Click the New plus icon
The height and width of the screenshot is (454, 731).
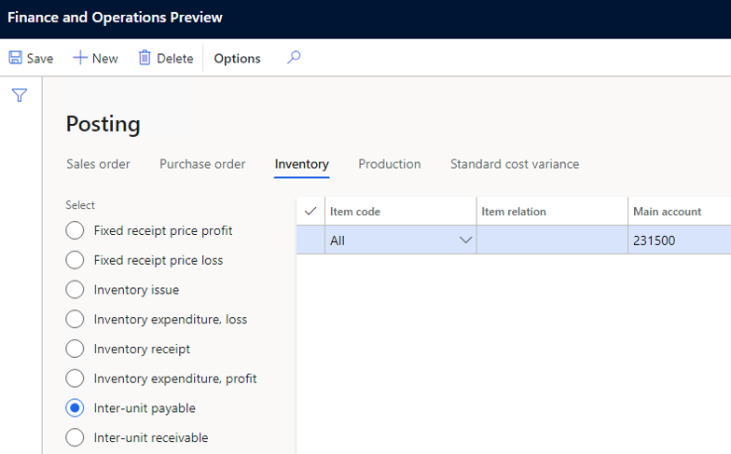80,58
